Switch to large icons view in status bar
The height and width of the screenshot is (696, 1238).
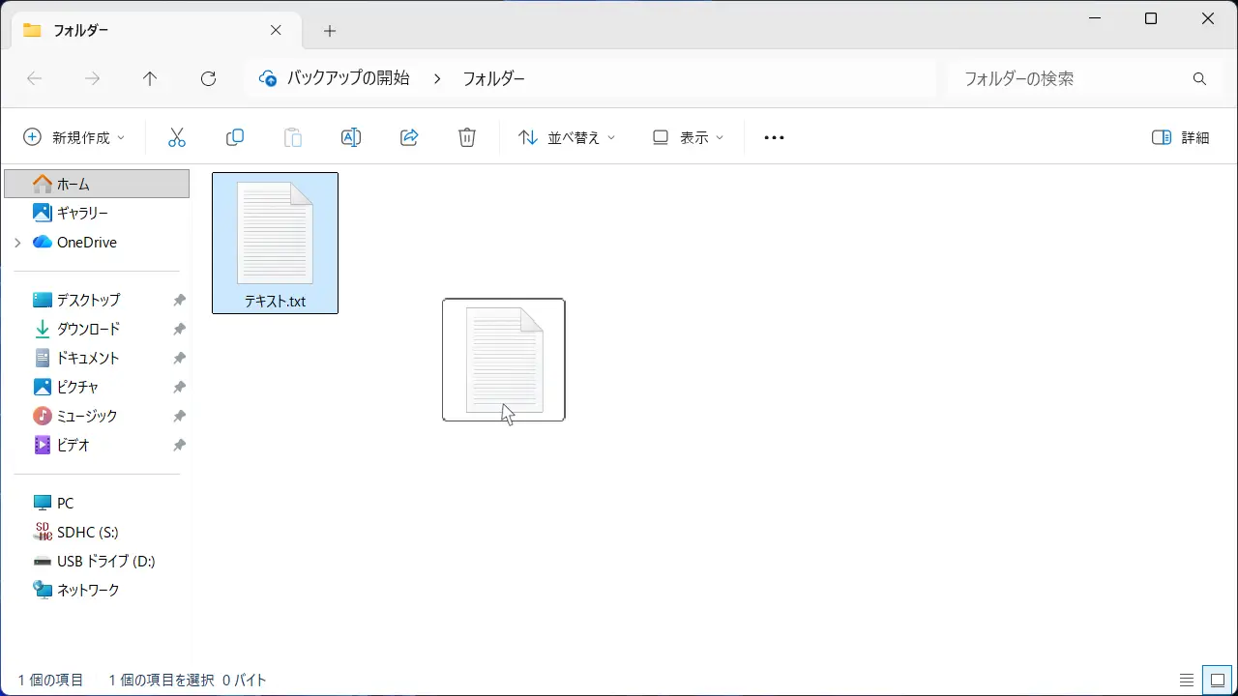(x=1217, y=680)
